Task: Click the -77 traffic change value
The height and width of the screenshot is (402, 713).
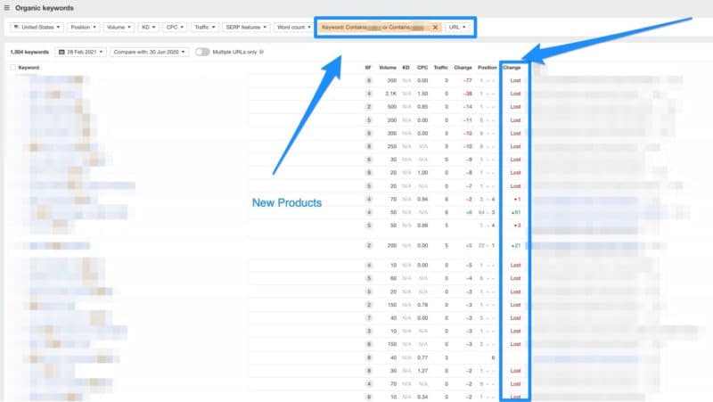Action: click(x=467, y=80)
